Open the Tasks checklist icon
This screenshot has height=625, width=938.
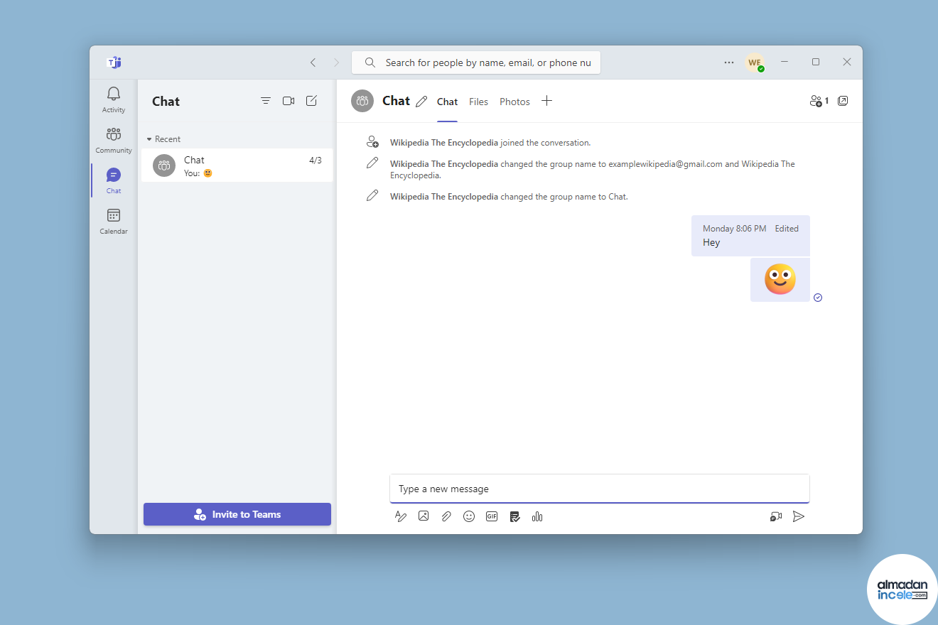pyautogui.click(x=514, y=516)
